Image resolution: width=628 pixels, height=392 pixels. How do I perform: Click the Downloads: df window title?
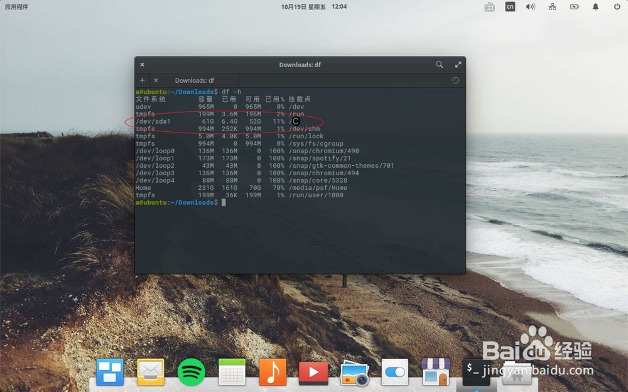(300, 65)
